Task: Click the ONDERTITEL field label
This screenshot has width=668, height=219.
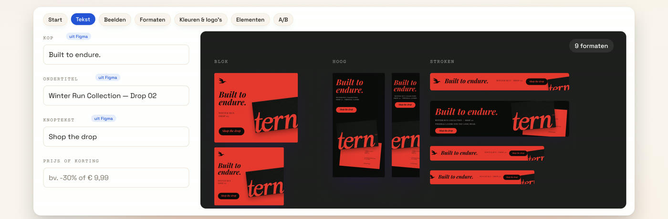Action: point(61,79)
